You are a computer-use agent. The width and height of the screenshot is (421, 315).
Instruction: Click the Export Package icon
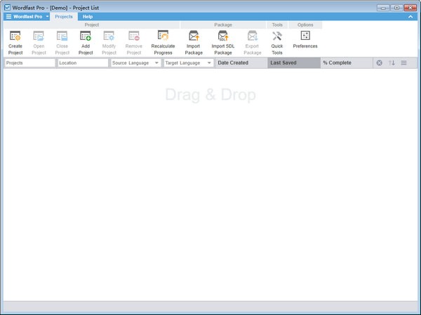coord(253,36)
